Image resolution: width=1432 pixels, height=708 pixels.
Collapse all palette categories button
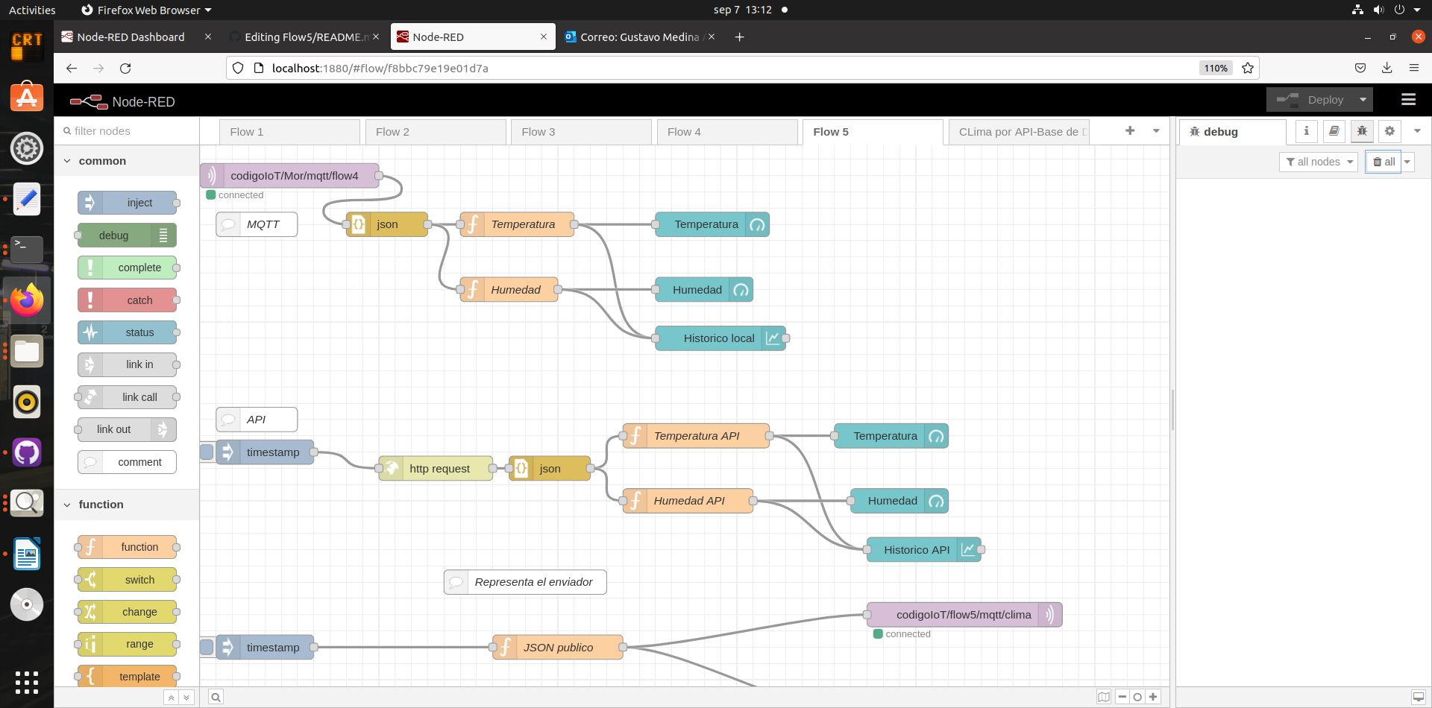(171, 697)
